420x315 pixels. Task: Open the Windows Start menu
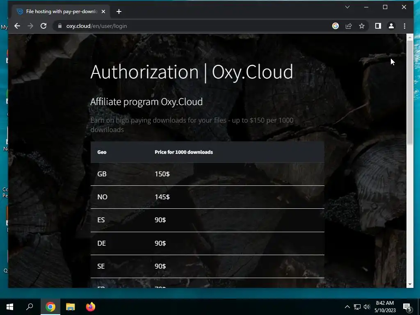coord(10,307)
